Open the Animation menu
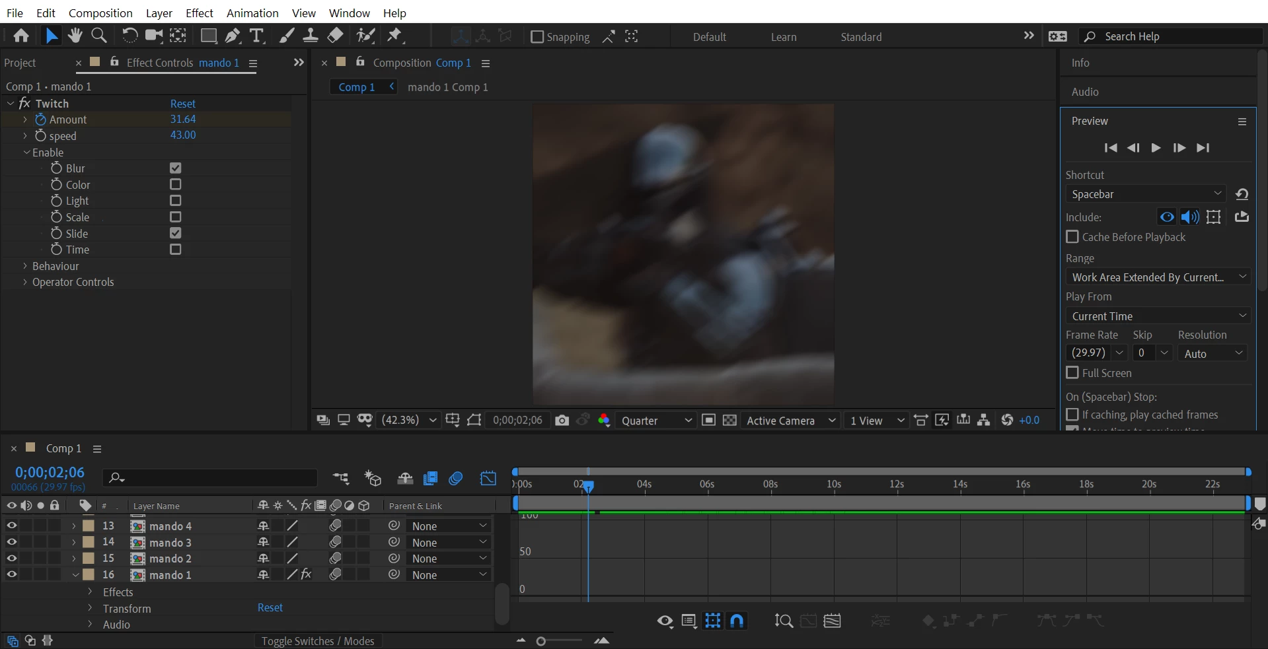1268x649 pixels. point(252,13)
